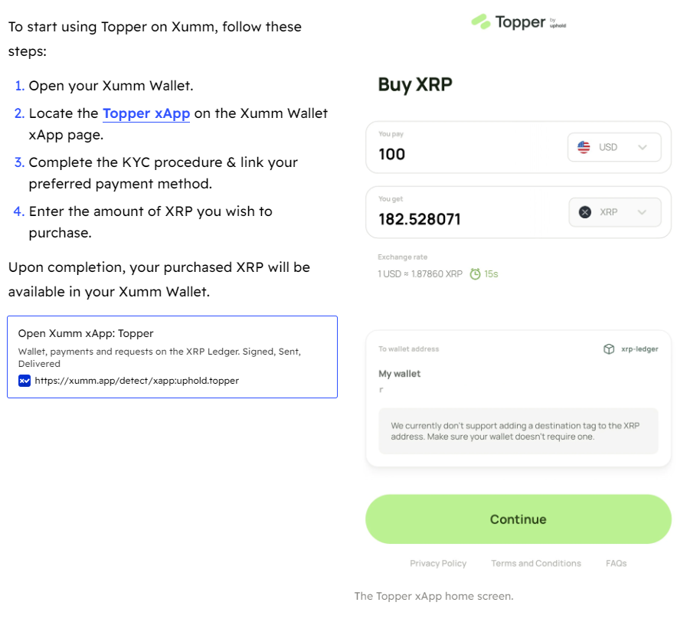Click the Buy XRP heading
The height and width of the screenshot is (635, 687).
pyautogui.click(x=415, y=85)
